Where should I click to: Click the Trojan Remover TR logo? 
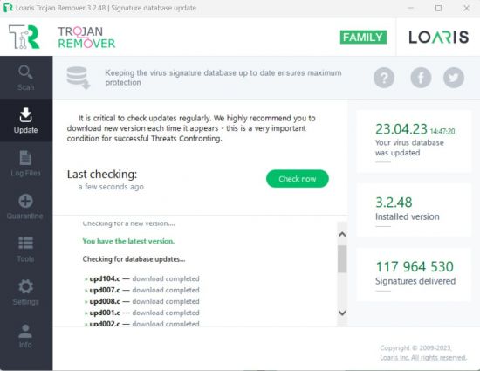click(x=24, y=37)
